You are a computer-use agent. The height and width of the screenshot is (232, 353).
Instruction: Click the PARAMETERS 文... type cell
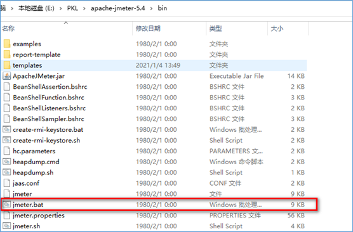236,151
